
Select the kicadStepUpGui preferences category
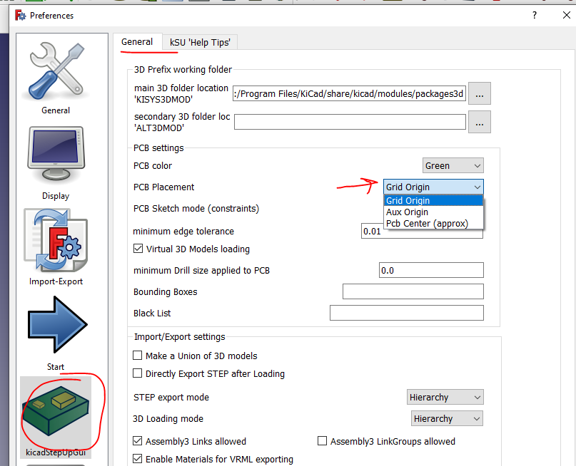[56, 418]
